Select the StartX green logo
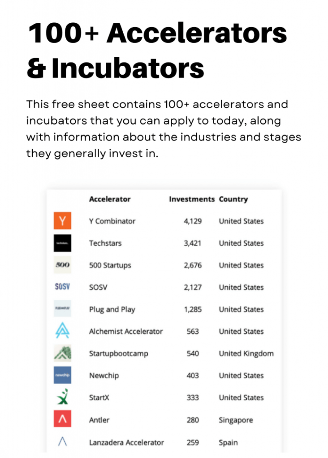The height and width of the screenshot is (458, 328). [63, 397]
